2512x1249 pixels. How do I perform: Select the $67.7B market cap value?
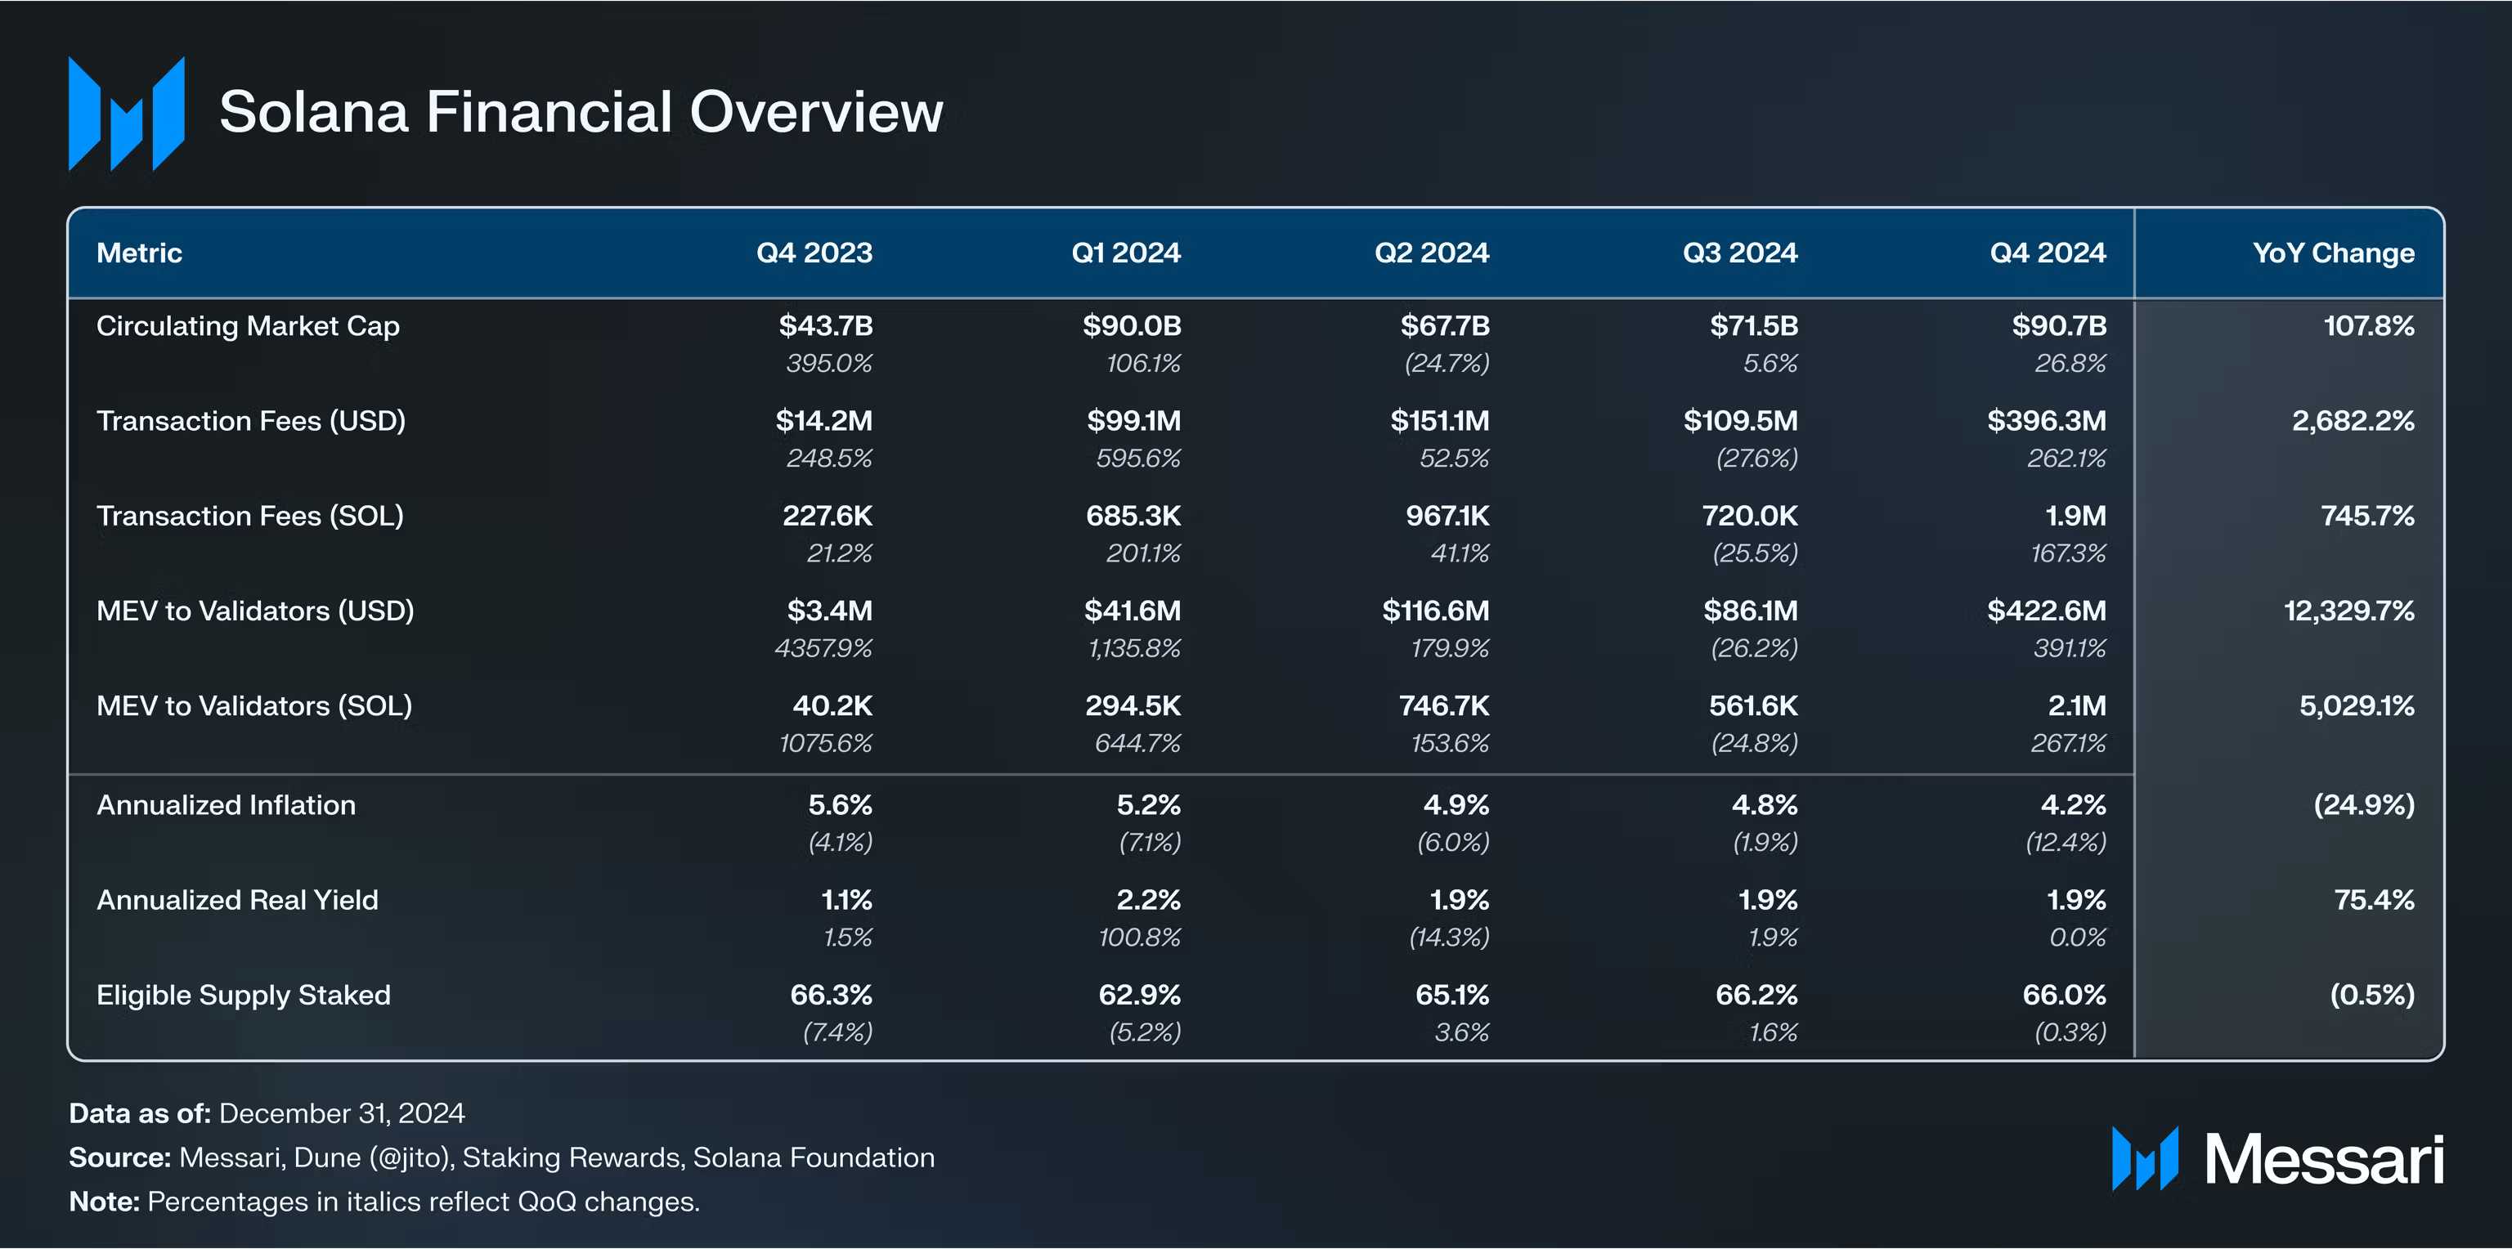(x=1445, y=325)
